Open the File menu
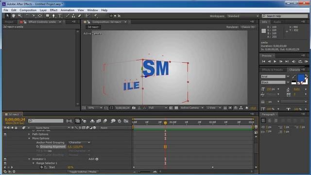The width and height of the screenshot is (311, 175). click(6, 10)
